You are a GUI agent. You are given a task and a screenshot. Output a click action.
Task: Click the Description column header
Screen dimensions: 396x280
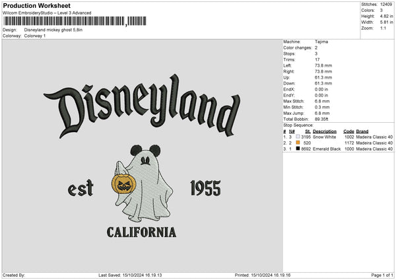325,131
